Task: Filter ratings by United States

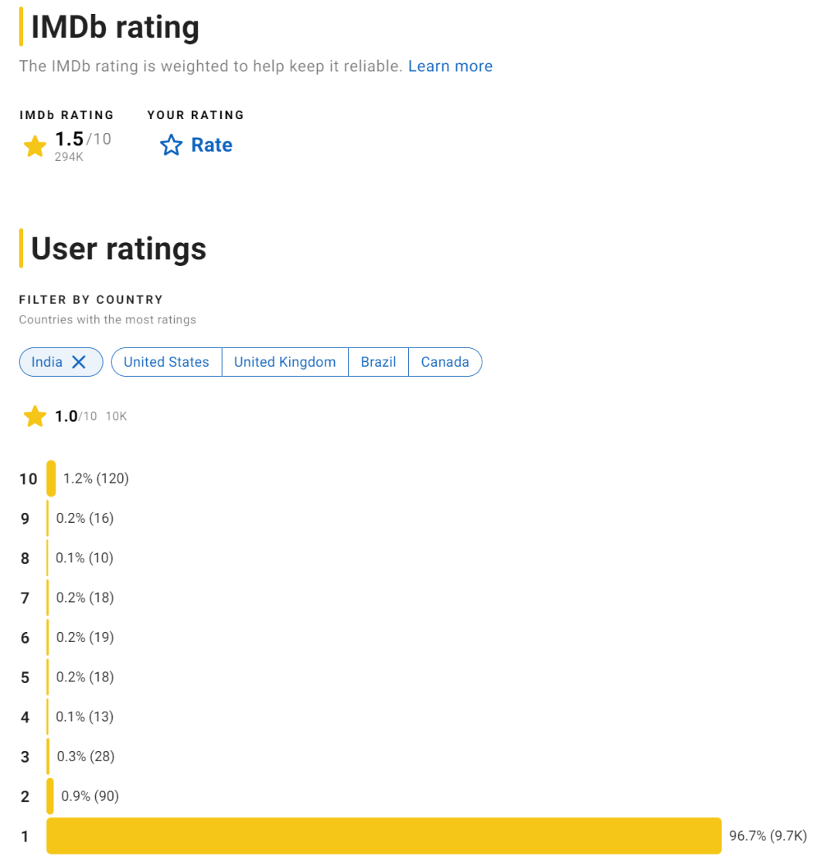Action: point(166,362)
